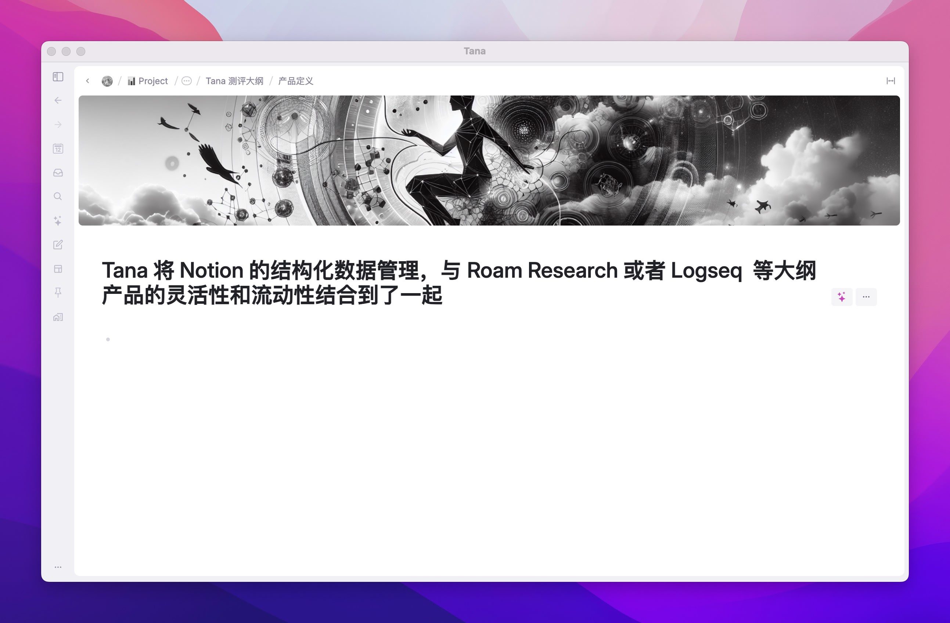Toggle full-width content icon
Screen dimensions: 950x623
(x=890, y=81)
